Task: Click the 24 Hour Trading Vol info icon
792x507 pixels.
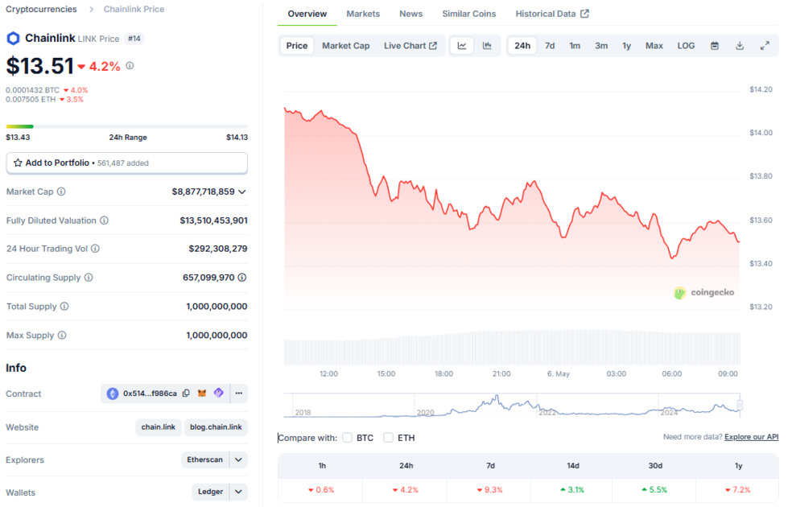Action: 95,249
